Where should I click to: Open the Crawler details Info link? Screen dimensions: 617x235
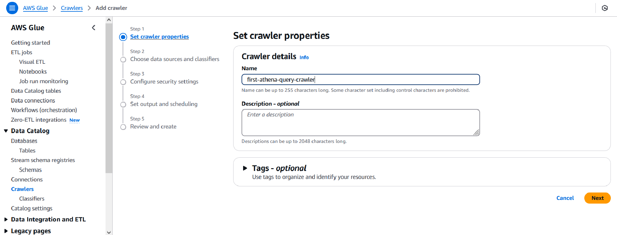304,57
